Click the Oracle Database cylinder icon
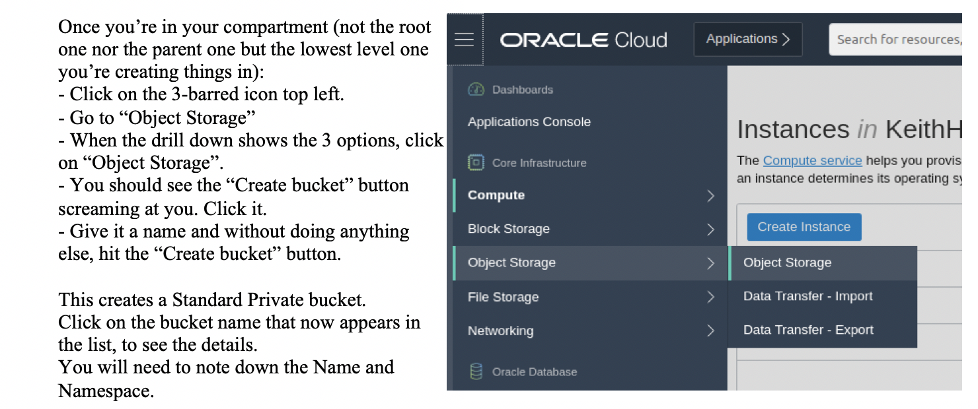The height and width of the screenshot is (409, 978). pyautogui.click(x=476, y=371)
